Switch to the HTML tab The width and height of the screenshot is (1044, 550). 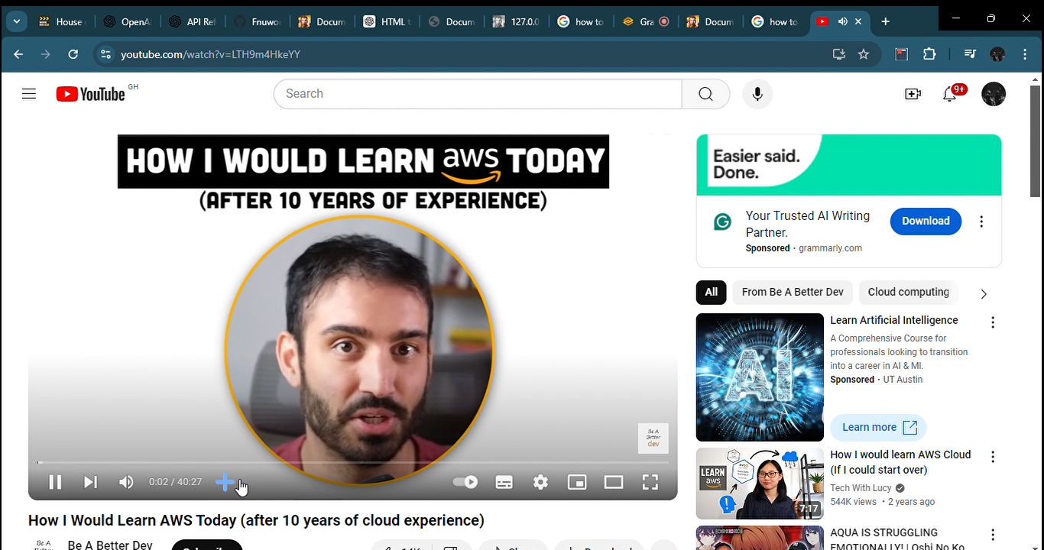pyautogui.click(x=387, y=21)
